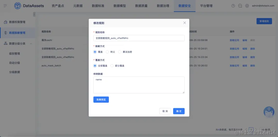Click the 取消 button
Screen dimensions: 278x137
[165, 111]
